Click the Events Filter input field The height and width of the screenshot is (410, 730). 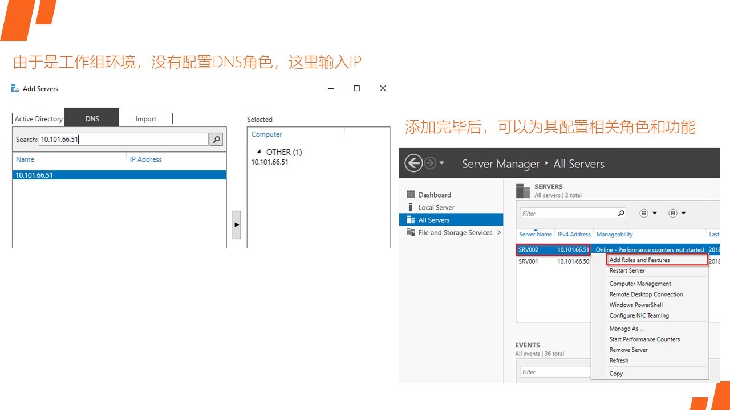tap(555, 372)
